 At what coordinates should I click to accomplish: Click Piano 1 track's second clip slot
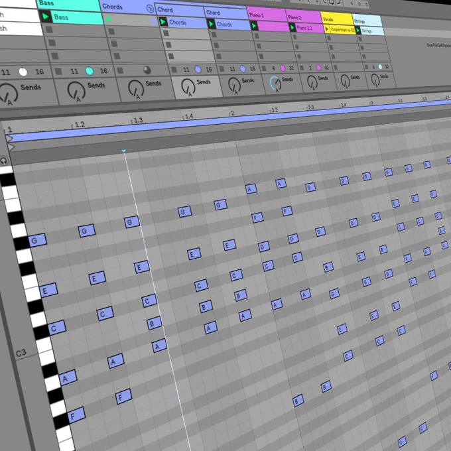click(271, 36)
